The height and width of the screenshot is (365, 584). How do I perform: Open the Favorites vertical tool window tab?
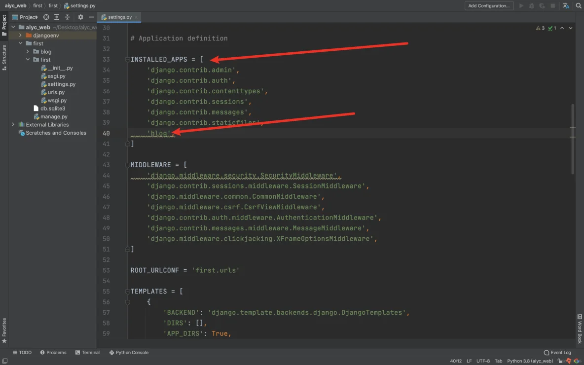click(x=4, y=331)
